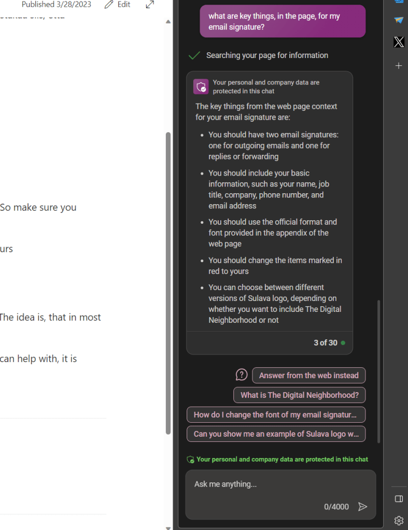Click the page scrollbar up arrow
Image resolution: width=408 pixels, height=530 pixels.
(x=168, y=22)
